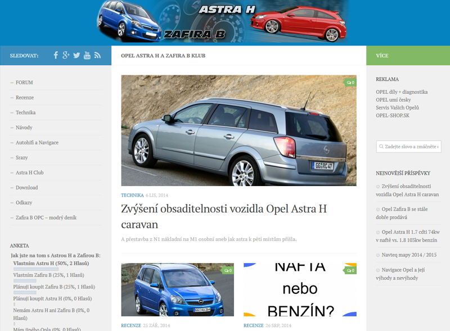Screen dimensions: 450x331
Task: Open recent post Navigace Opel a její výhody
Action: [400, 274]
